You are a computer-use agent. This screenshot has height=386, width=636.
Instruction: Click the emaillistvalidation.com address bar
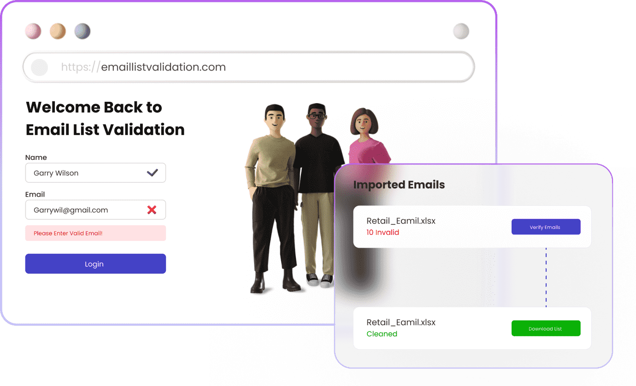click(x=249, y=67)
